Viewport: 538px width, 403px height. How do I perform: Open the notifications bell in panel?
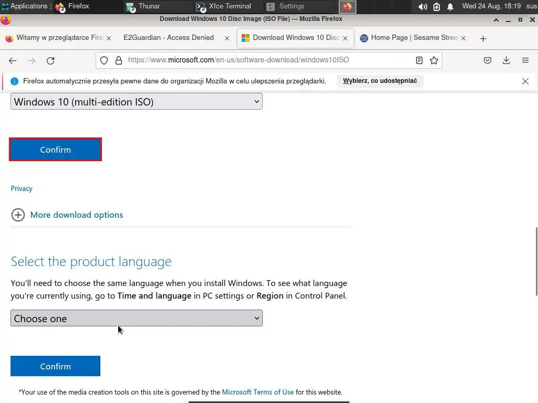(450, 6)
